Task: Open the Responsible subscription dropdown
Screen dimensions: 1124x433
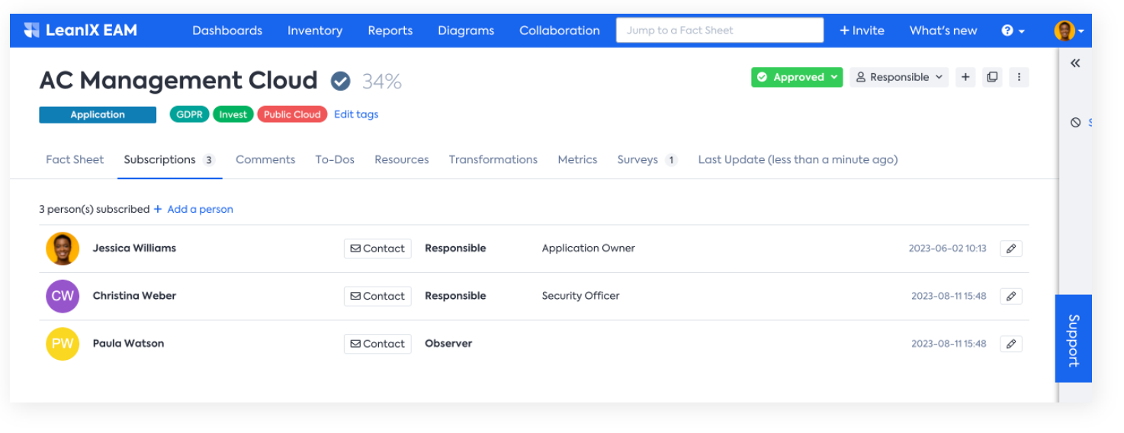Action: 899,77
